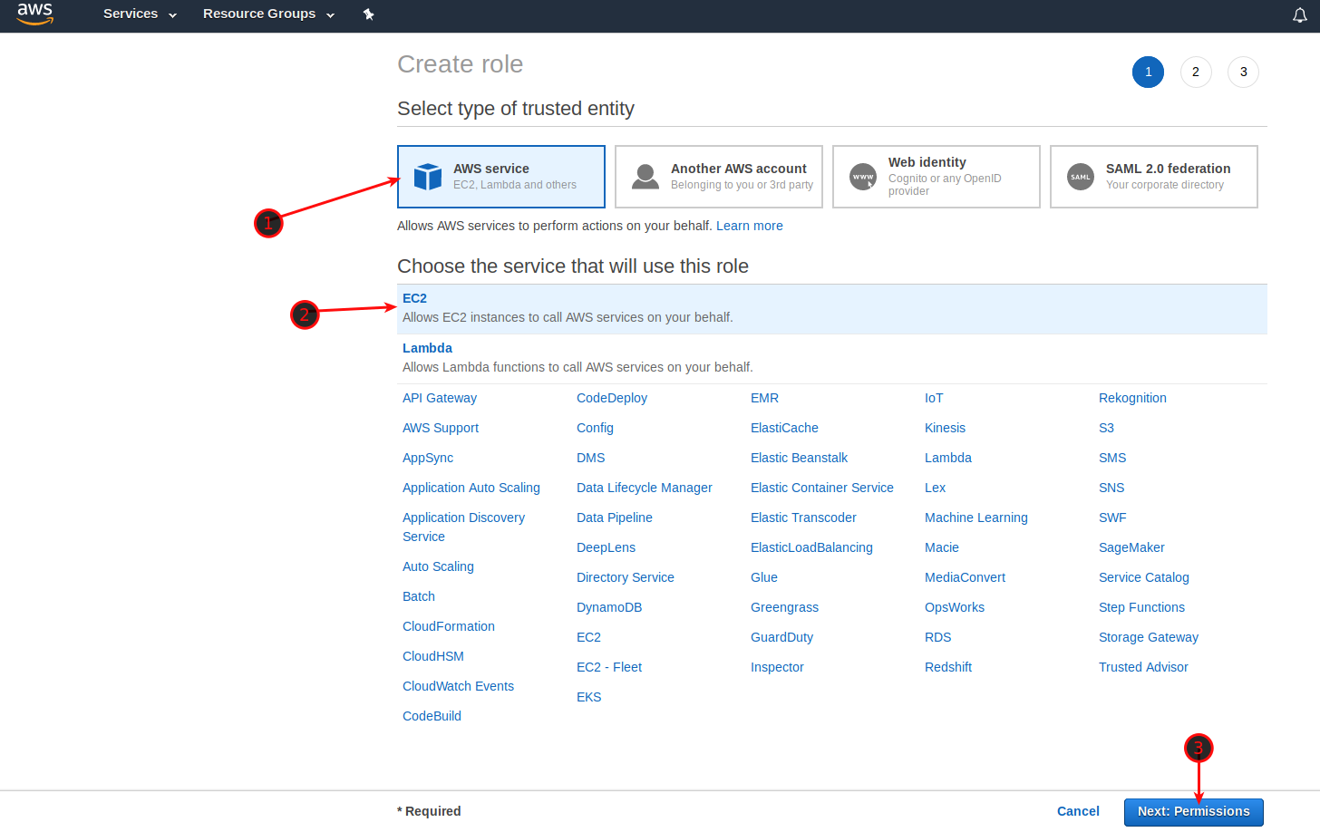Select Trusted Advisor service

[x=1143, y=667]
